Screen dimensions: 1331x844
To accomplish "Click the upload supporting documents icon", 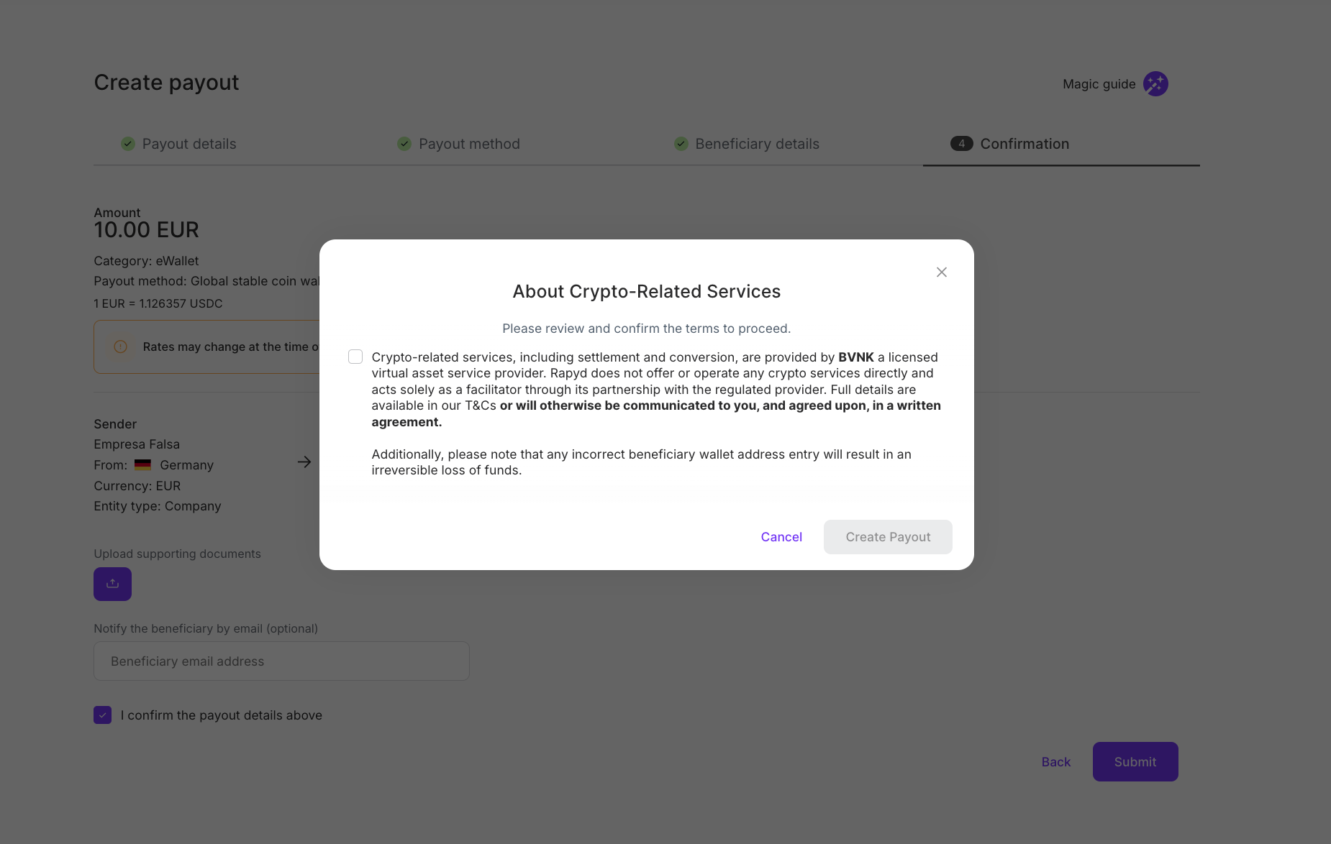I will pos(112,584).
